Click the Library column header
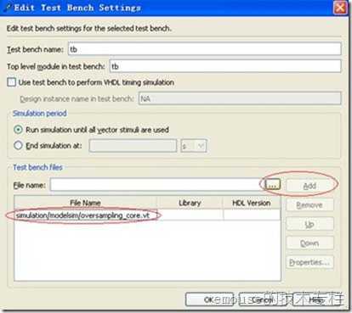Screen dimensions: 352x313 point(190,203)
